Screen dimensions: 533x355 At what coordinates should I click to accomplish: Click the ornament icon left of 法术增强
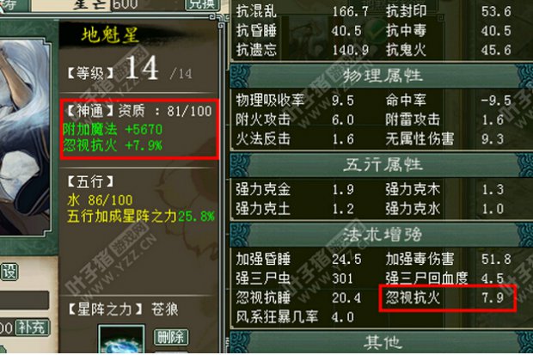coord(241,235)
